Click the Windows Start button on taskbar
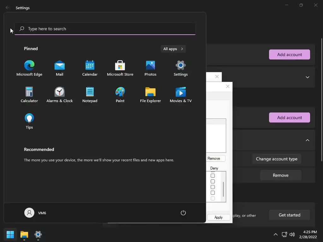323x242 pixels. 10,234
